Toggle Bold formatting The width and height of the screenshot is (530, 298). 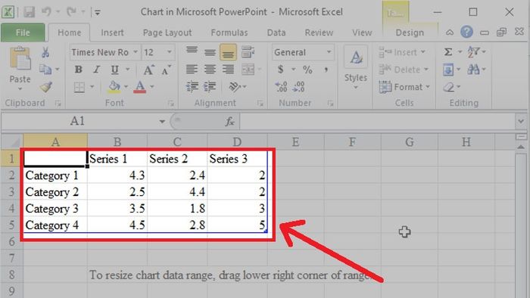(79, 70)
